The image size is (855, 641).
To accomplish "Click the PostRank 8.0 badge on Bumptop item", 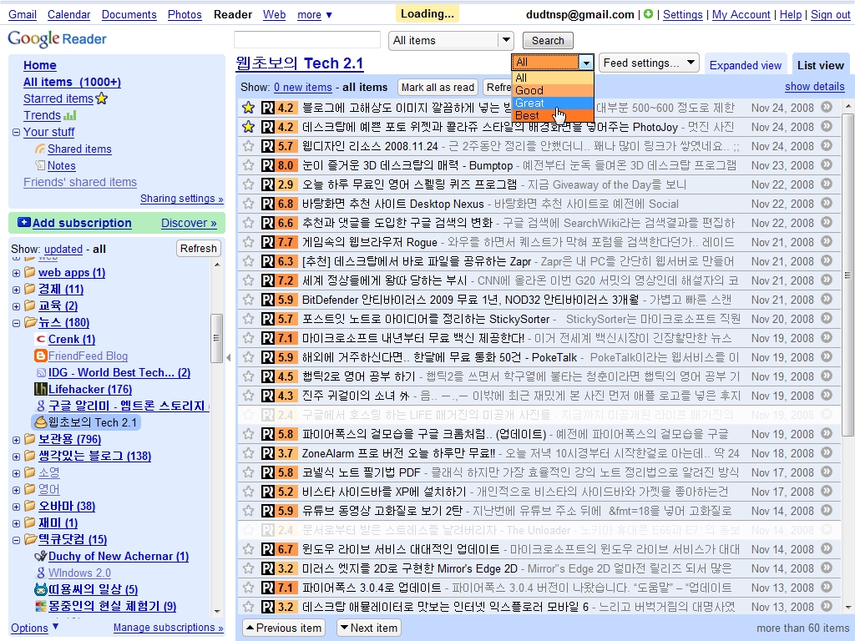I will click(278, 165).
